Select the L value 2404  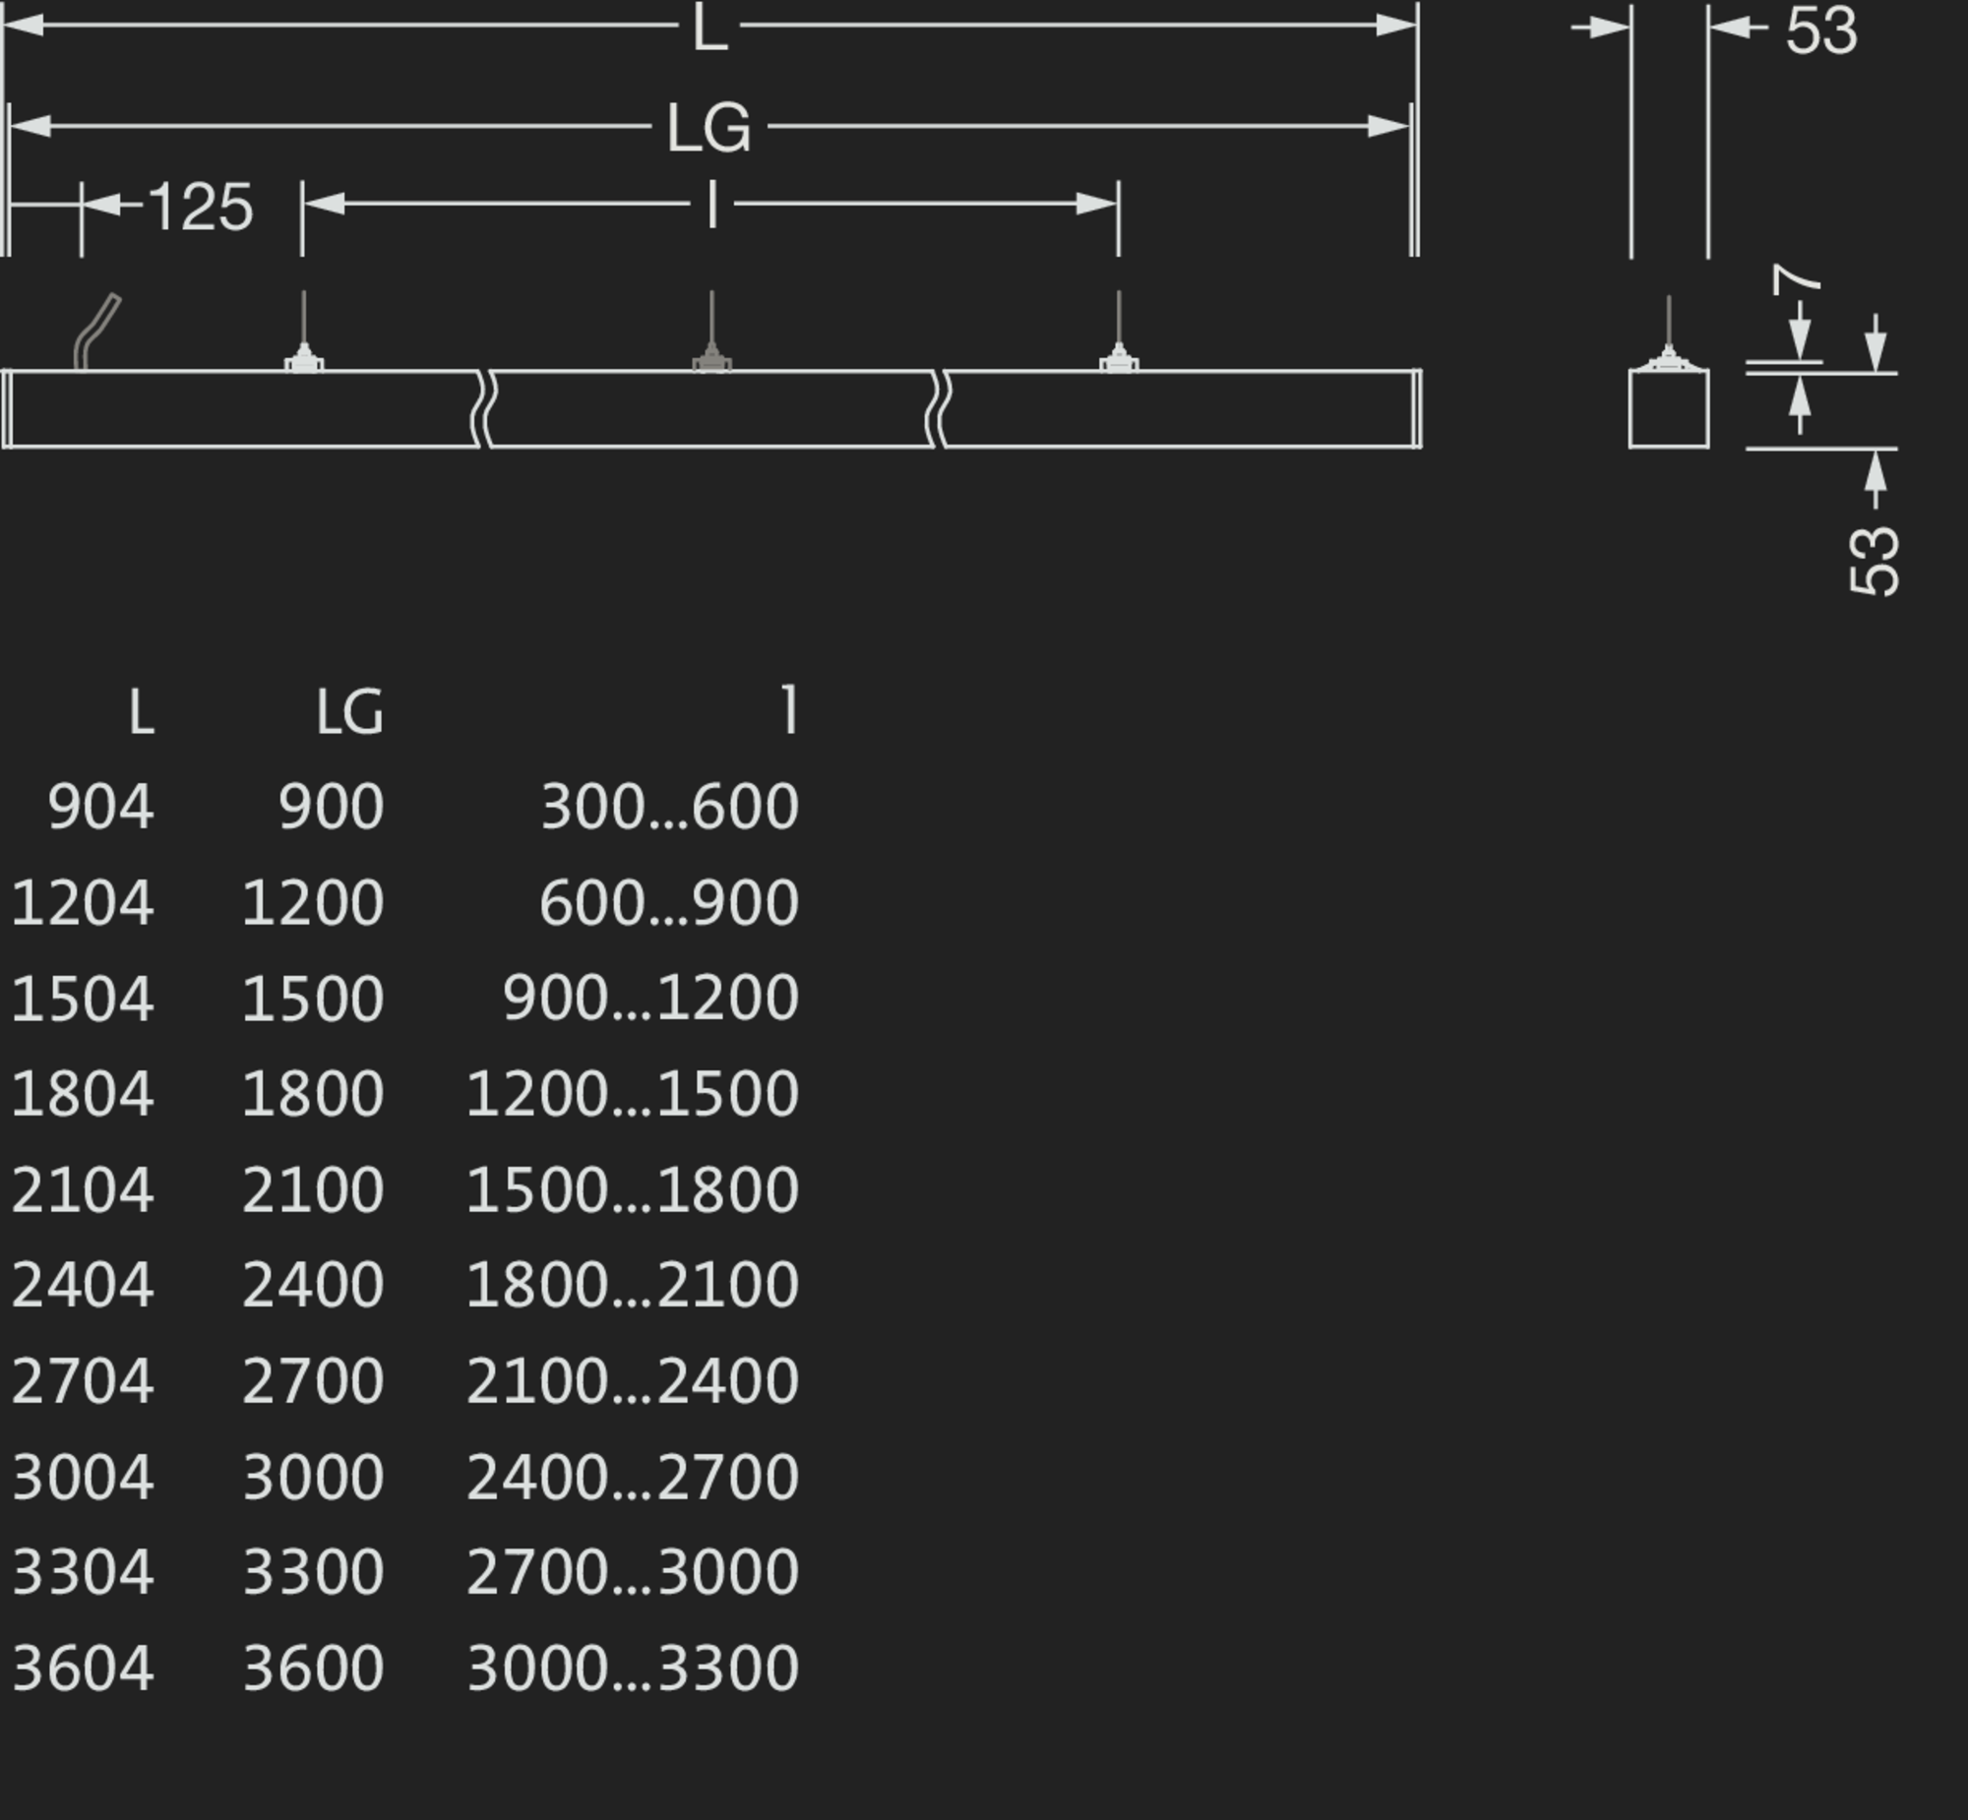pos(83,1284)
